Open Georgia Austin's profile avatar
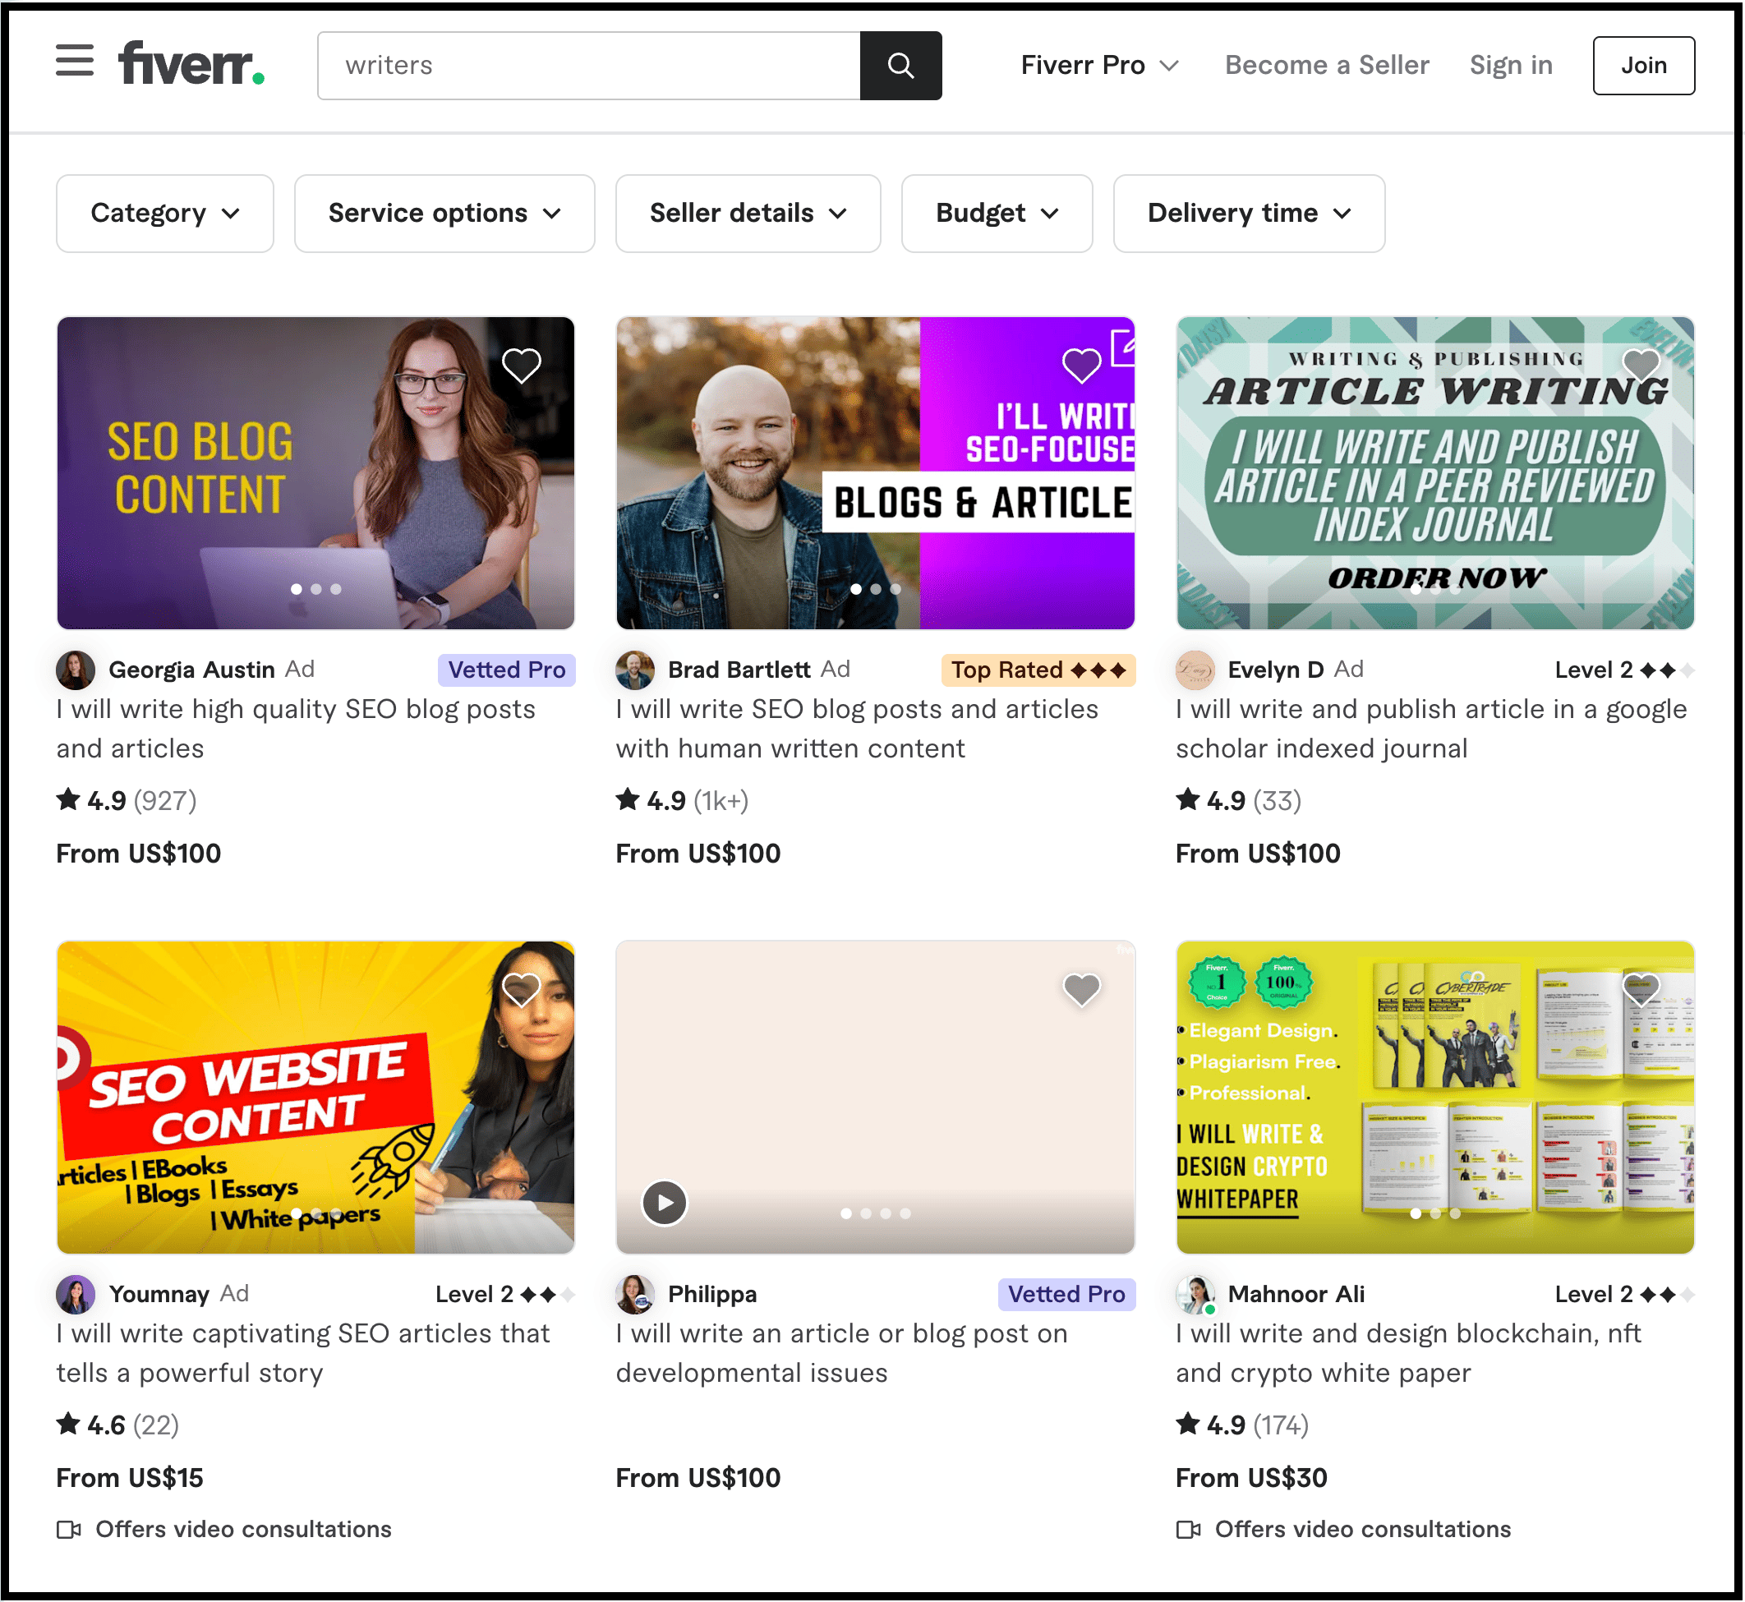Viewport: 1745px width, 1602px height. (76, 670)
